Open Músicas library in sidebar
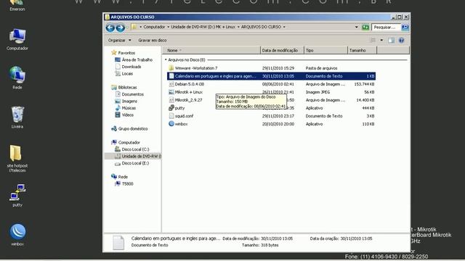Viewport: 465px width, 261px height. 129,108
